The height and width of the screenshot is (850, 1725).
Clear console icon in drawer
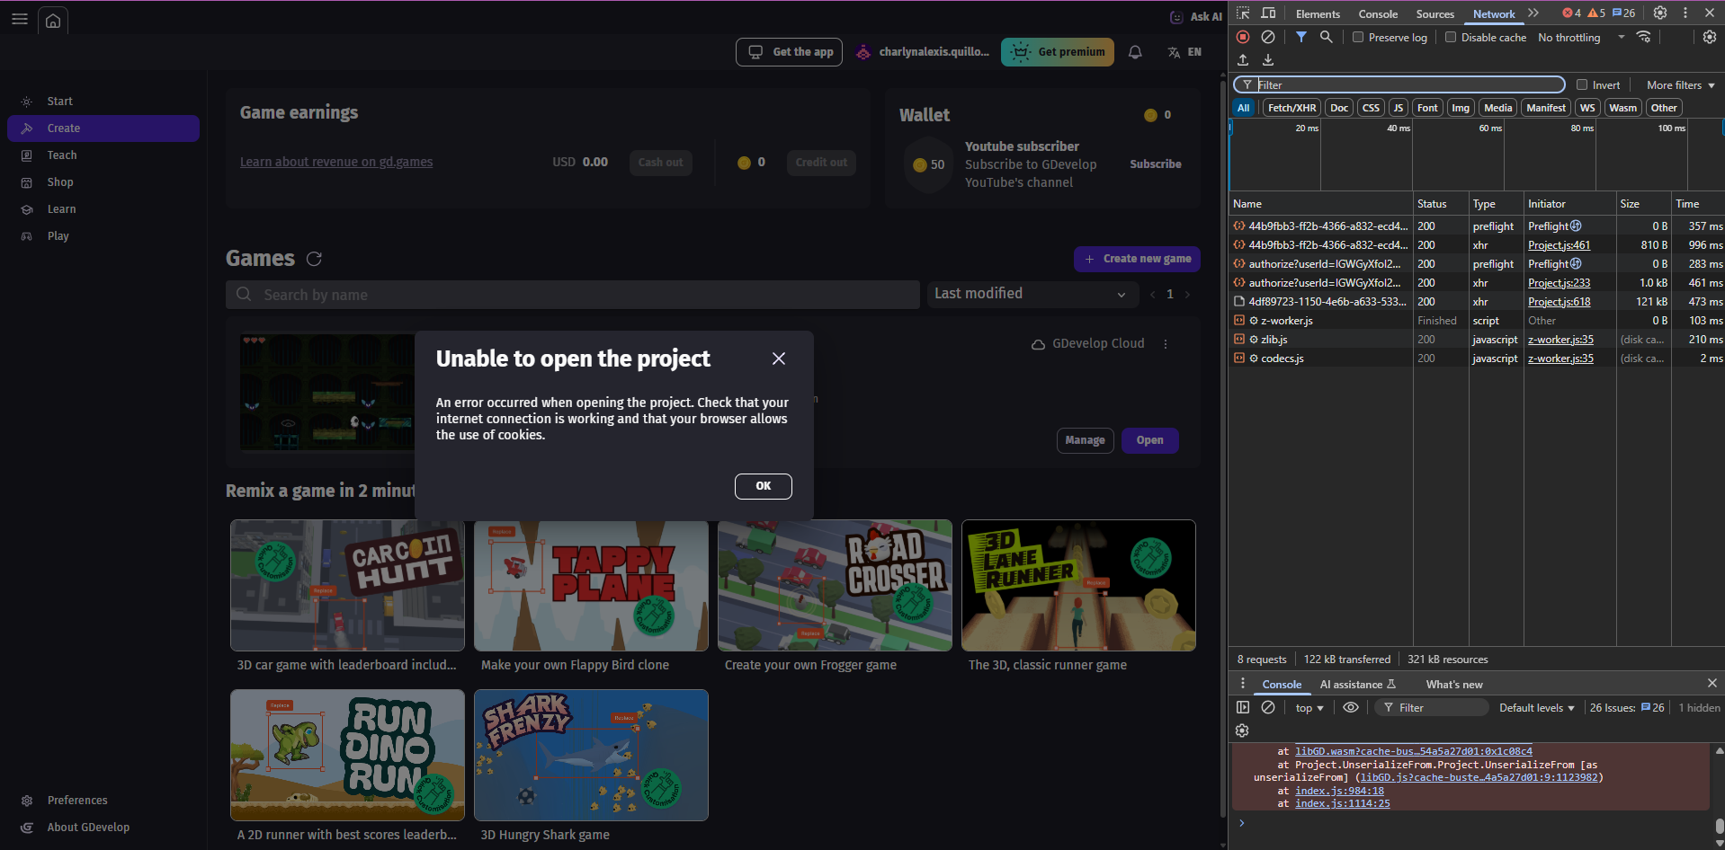pos(1268,707)
